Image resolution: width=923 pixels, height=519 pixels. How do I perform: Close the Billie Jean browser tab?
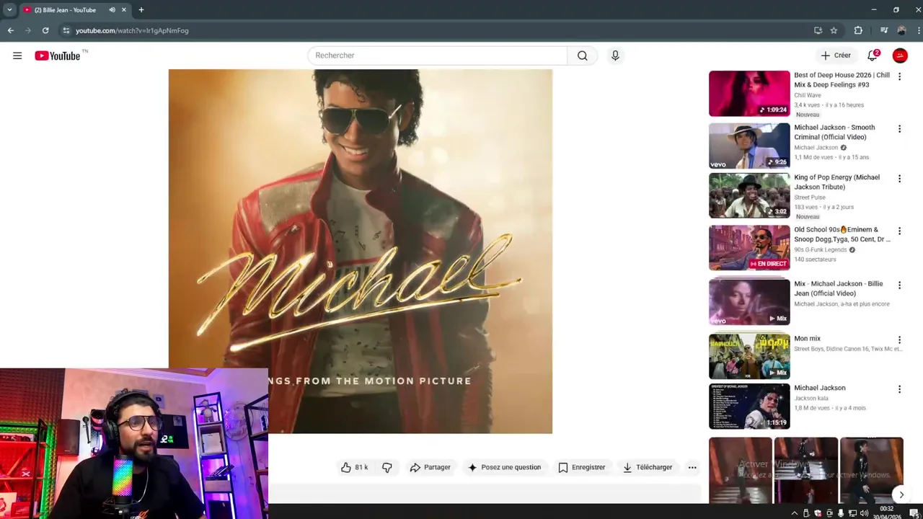tap(124, 10)
